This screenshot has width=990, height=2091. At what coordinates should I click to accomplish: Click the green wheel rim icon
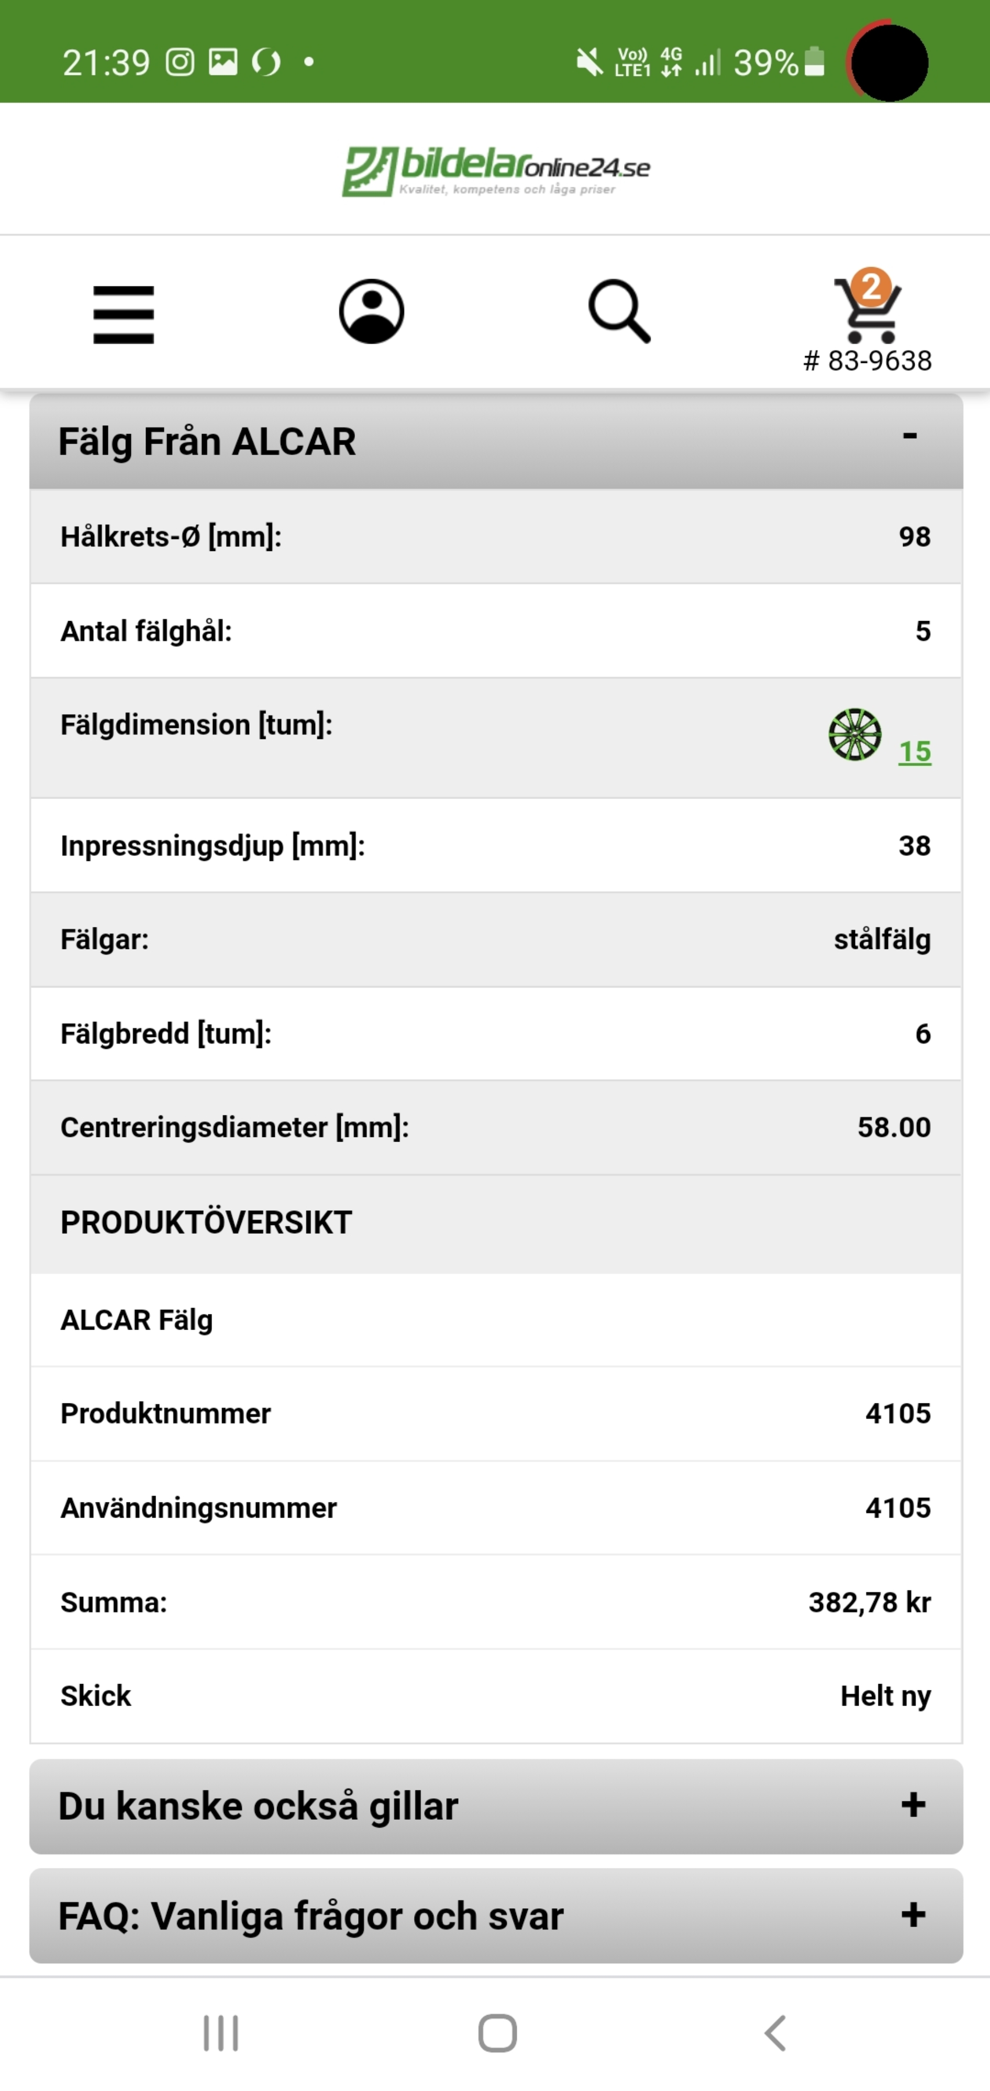(x=854, y=735)
